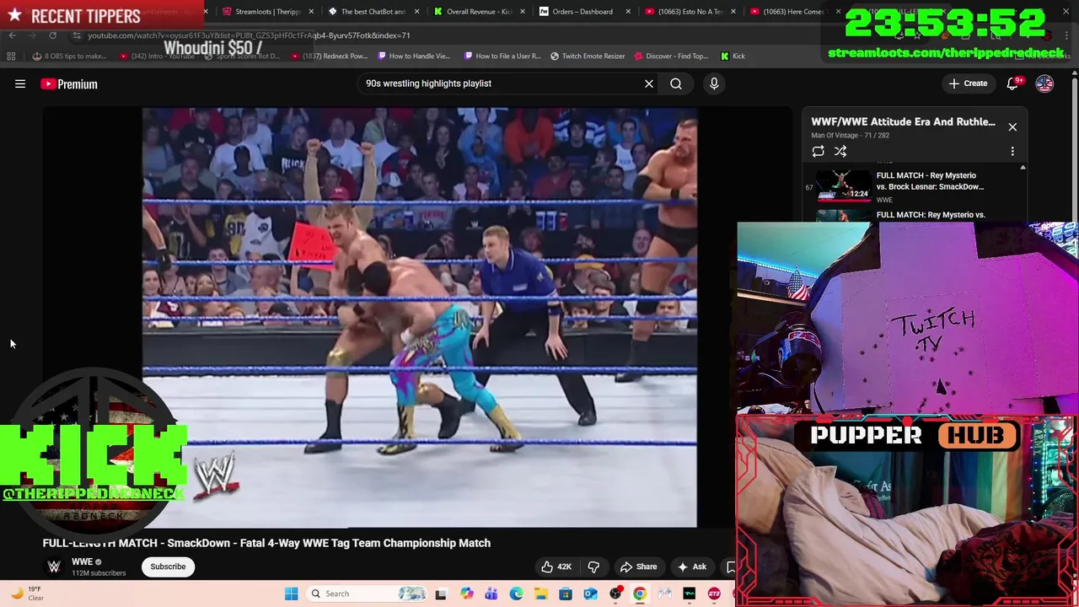Go to the YouTube Premium home logo
The height and width of the screenshot is (607, 1079).
(x=69, y=83)
